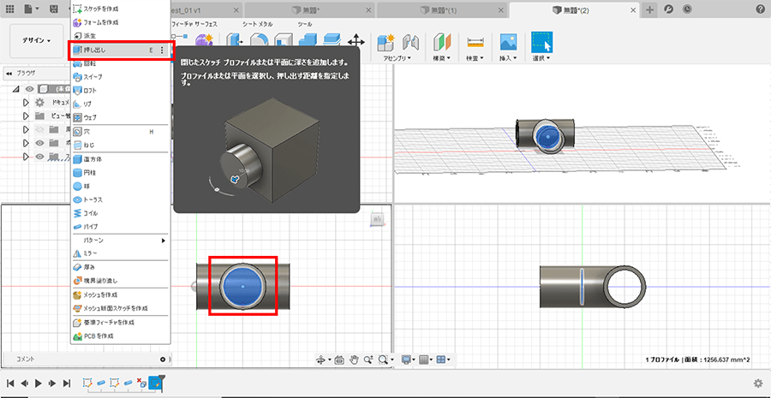Select the measure ruler icon in toolbar
Screen dimensions: 771x398
coord(474,41)
